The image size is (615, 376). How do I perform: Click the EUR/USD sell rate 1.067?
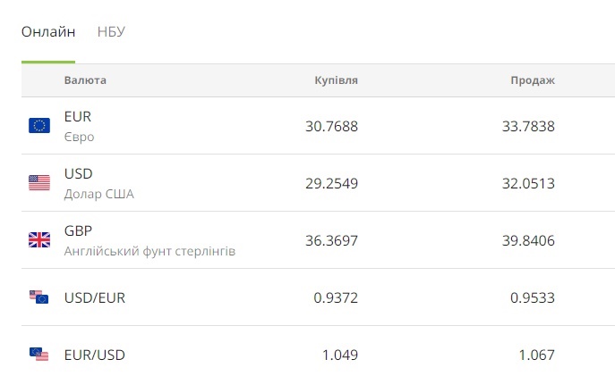pyautogui.click(x=536, y=355)
